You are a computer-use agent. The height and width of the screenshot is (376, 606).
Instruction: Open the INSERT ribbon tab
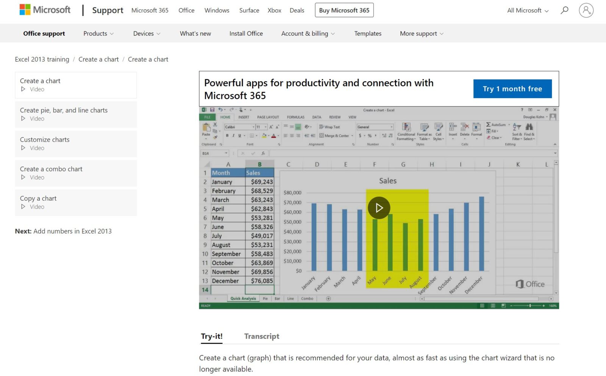(244, 117)
